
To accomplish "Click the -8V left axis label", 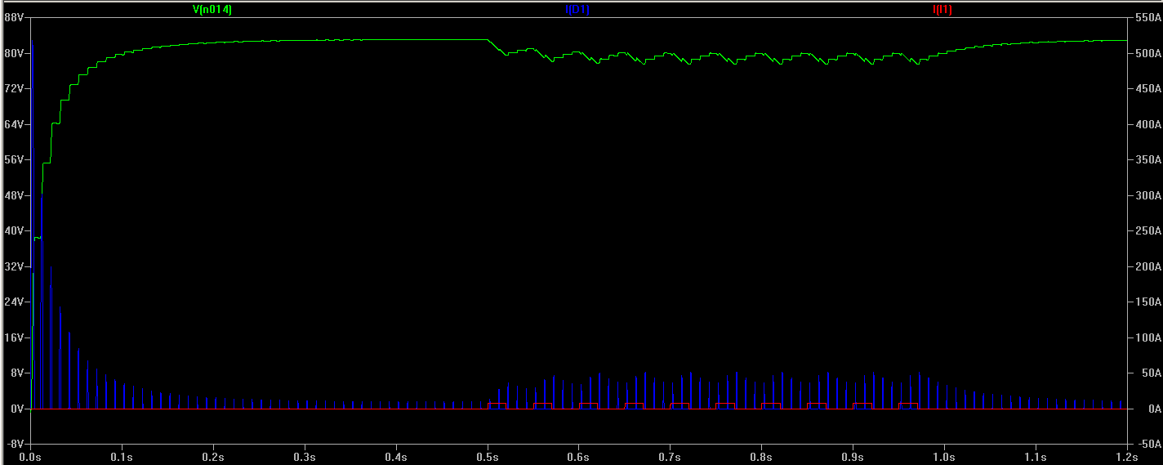I will pyautogui.click(x=16, y=445).
